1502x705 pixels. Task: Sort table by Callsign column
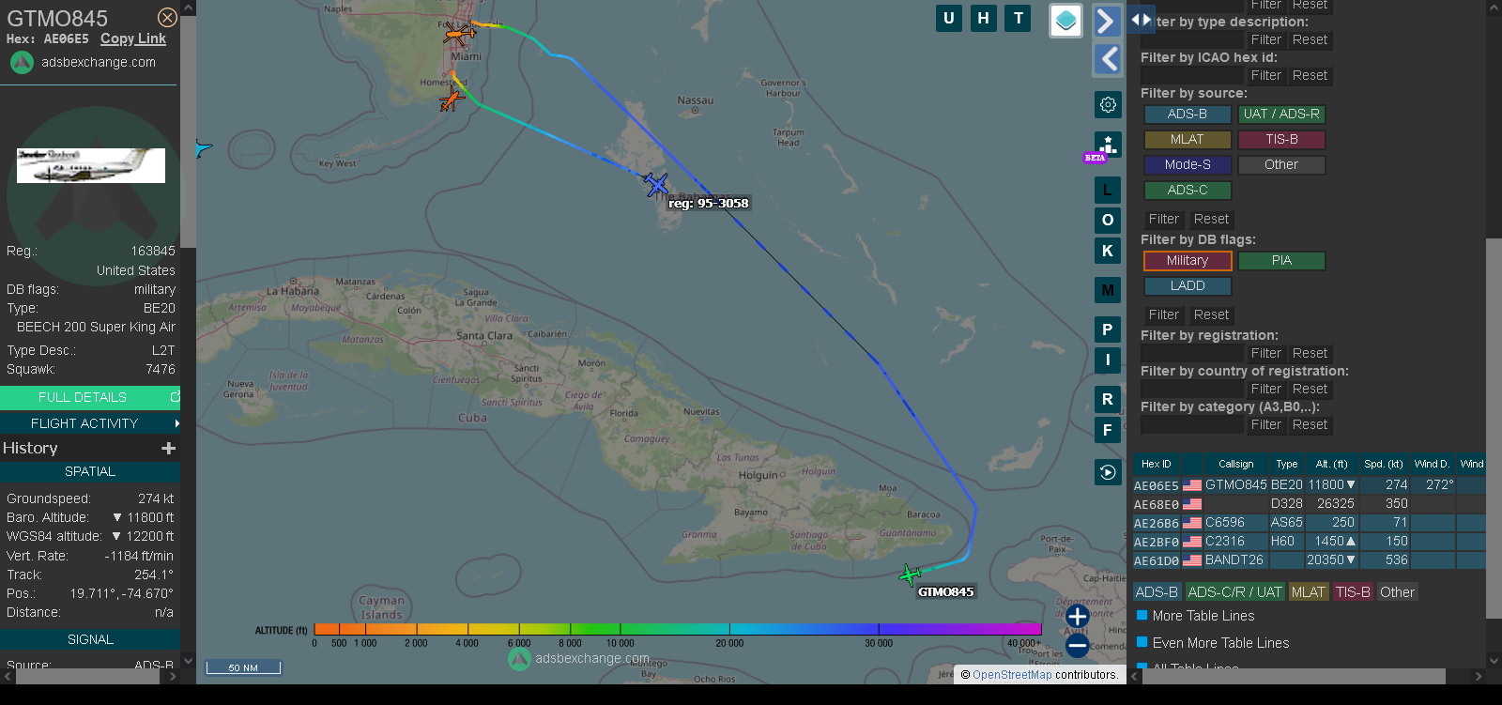pyautogui.click(x=1235, y=464)
